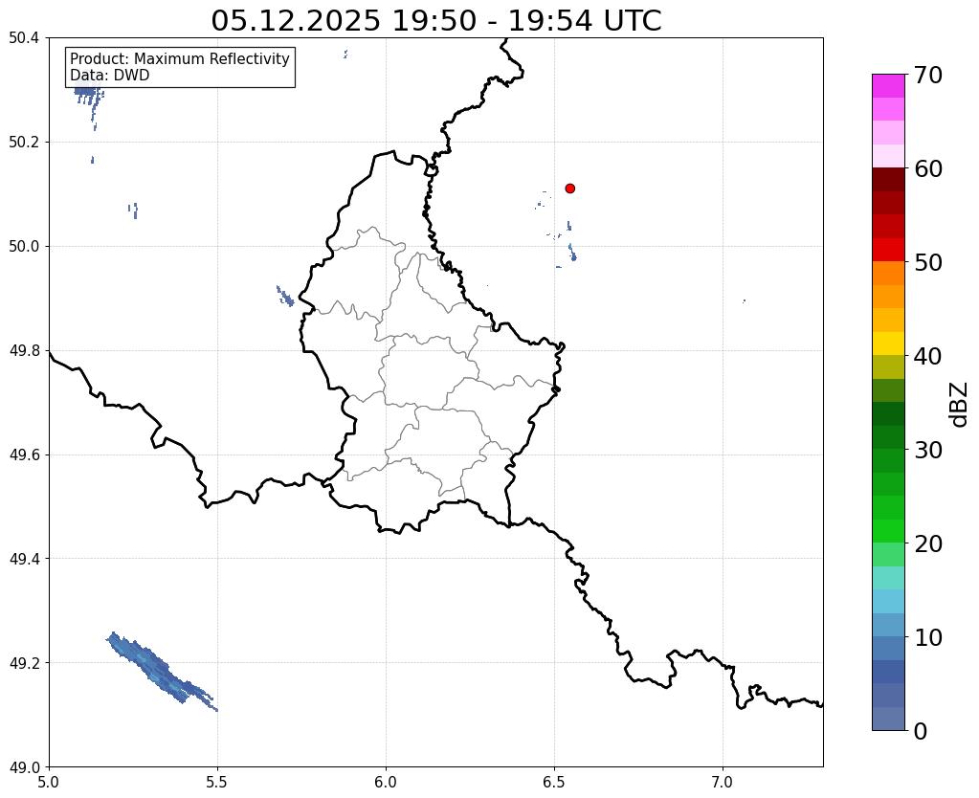Image resolution: width=979 pixels, height=798 pixels.
Task: Click the 40 tick label on colorbar
Action: point(928,356)
